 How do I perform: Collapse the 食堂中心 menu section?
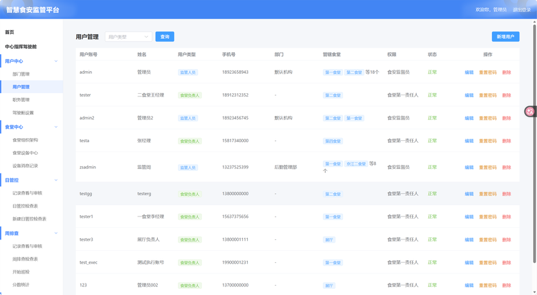tap(56, 127)
